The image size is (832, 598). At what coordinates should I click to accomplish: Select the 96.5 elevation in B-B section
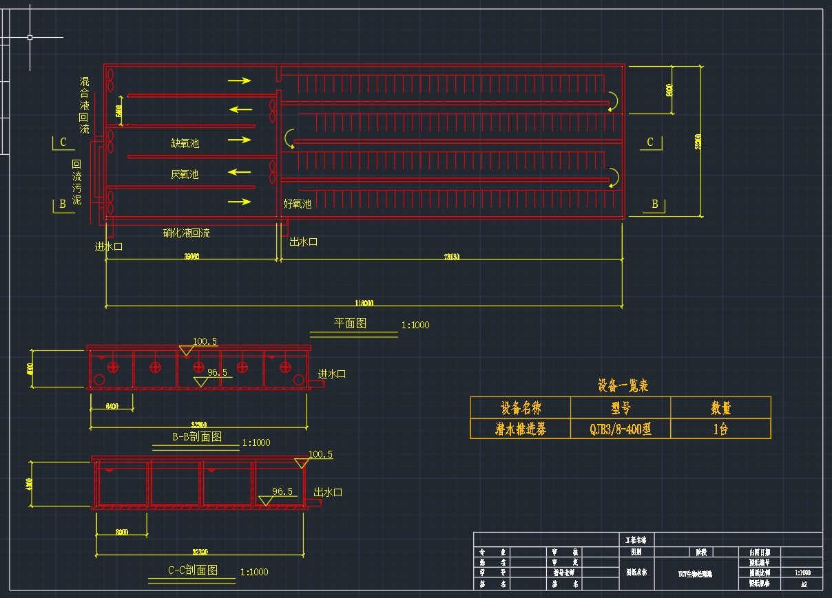[x=217, y=372]
